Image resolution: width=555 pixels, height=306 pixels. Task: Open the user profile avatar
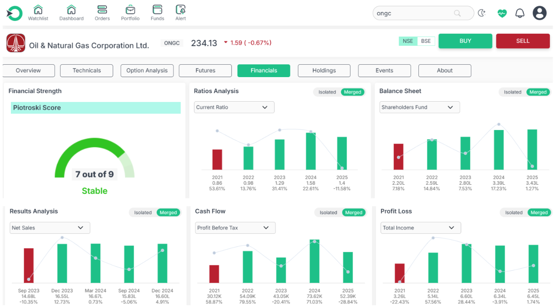click(539, 13)
